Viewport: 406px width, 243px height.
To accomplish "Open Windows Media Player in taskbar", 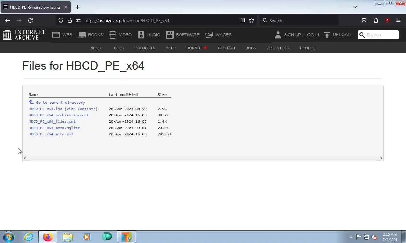I will point(87,237).
